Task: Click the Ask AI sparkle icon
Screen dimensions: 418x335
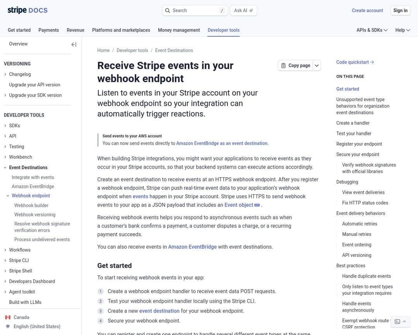Action: 251,10
